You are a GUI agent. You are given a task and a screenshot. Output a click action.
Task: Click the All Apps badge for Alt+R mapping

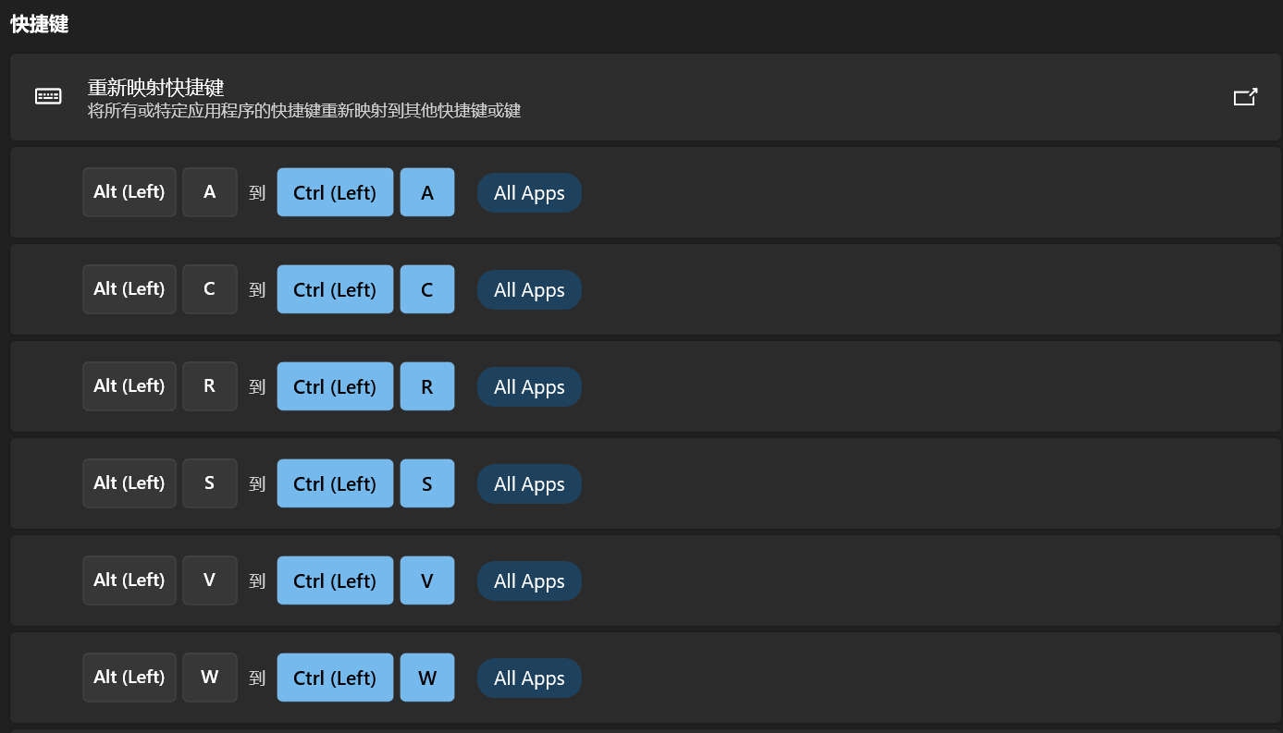click(529, 387)
